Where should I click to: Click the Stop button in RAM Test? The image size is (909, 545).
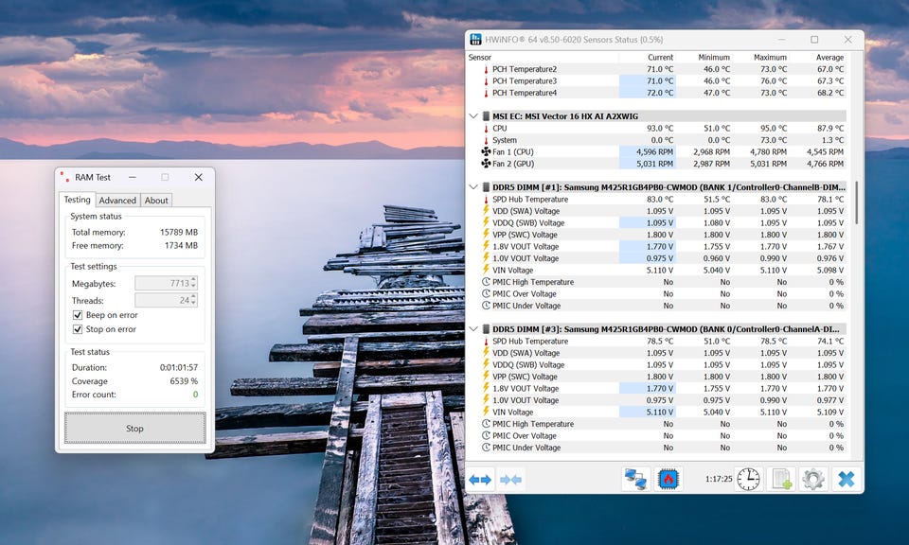pyautogui.click(x=134, y=429)
